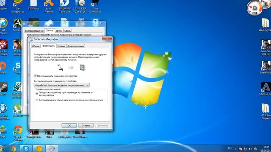
Task: Open the Двухкупр folder on the right
Action: point(265,25)
